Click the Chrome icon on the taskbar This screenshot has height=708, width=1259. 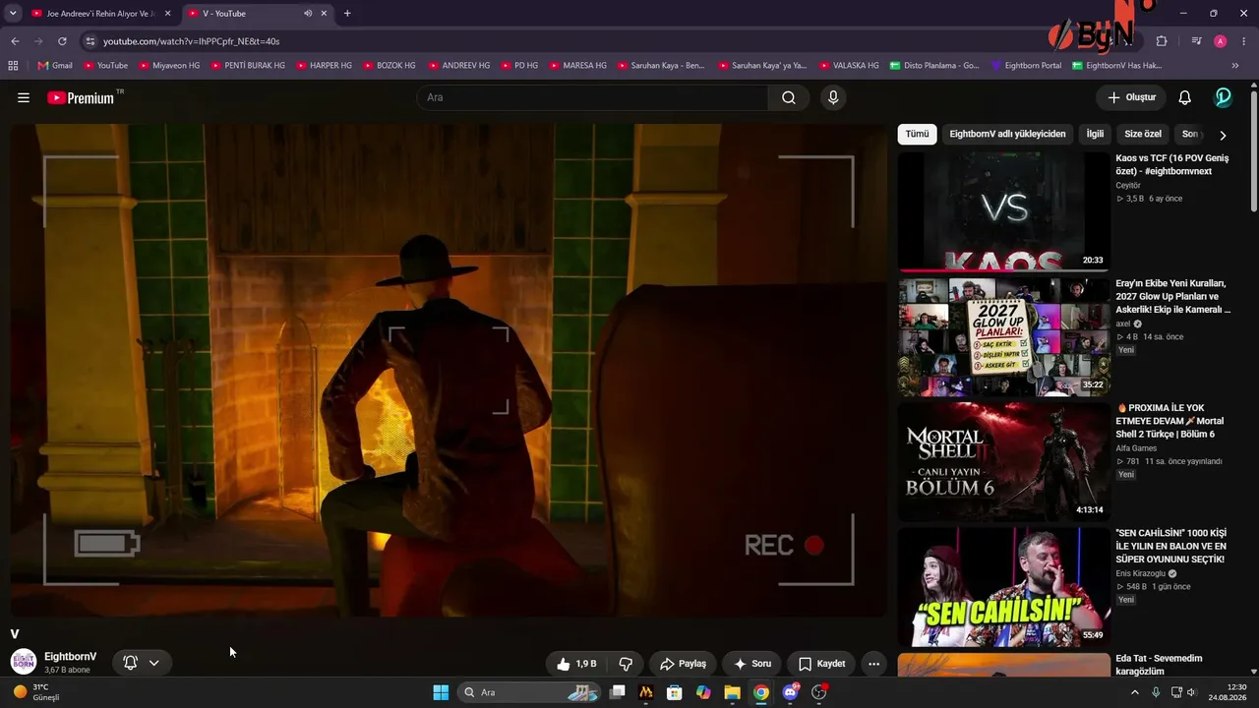tap(761, 692)
